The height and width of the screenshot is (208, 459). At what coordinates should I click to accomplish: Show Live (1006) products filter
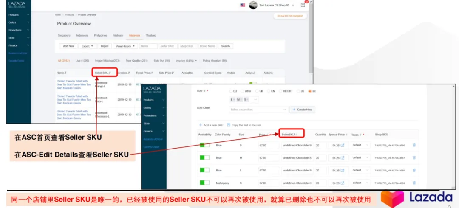tap(82, 61)
